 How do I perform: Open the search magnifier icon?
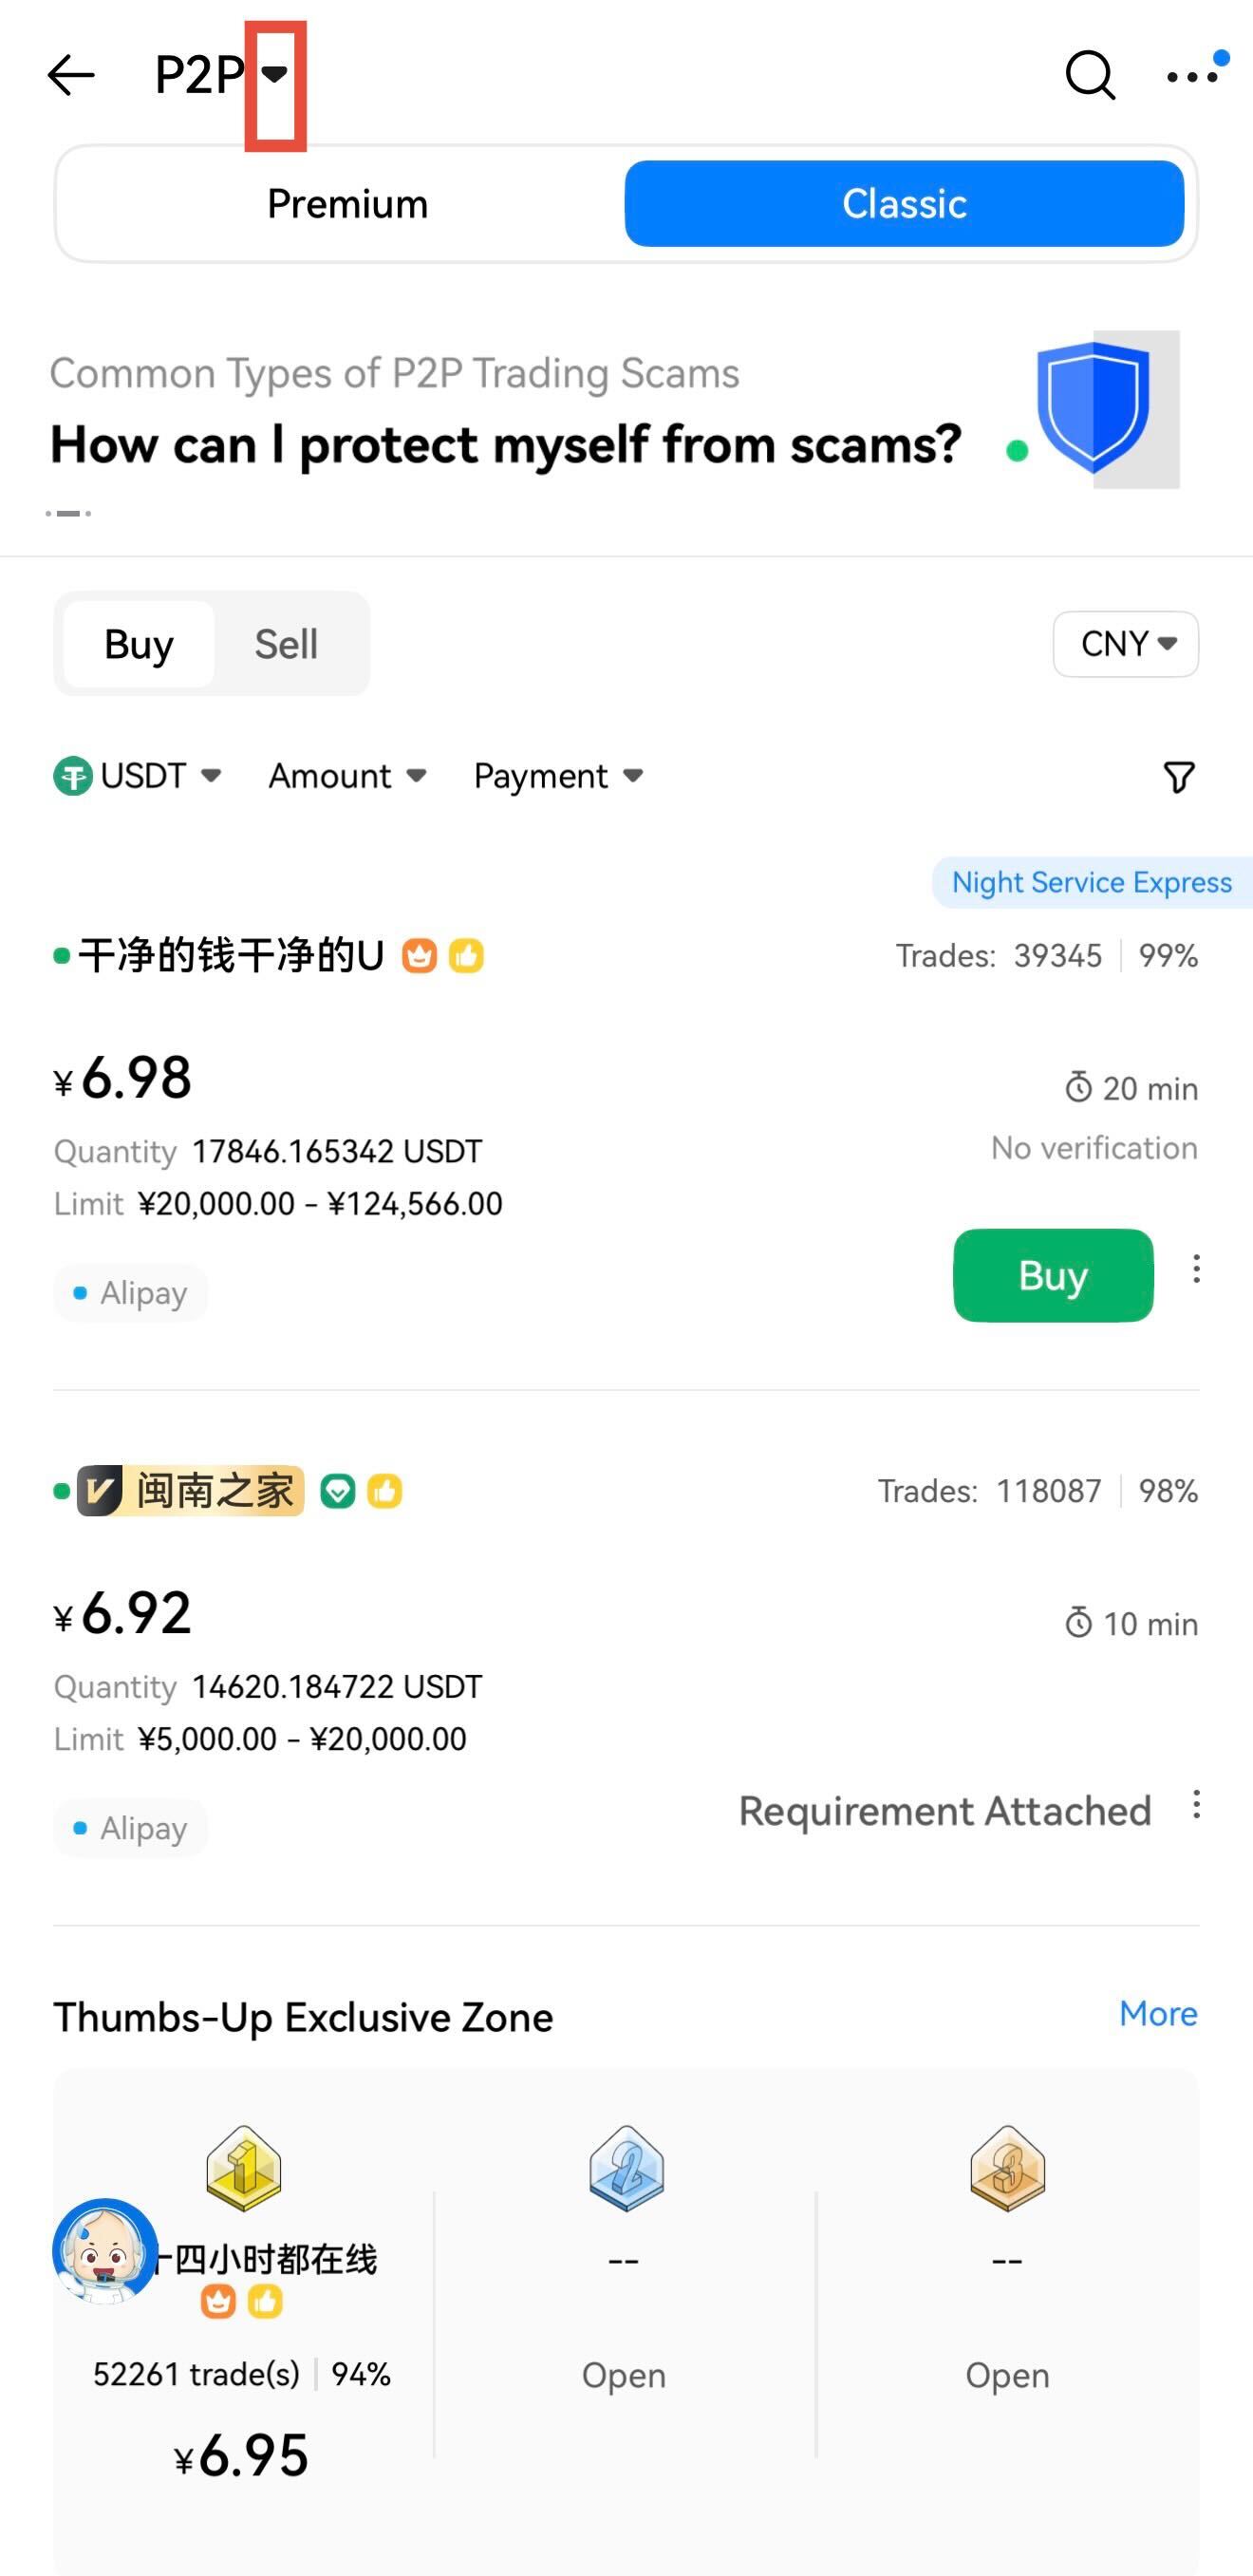point(1089,75)
